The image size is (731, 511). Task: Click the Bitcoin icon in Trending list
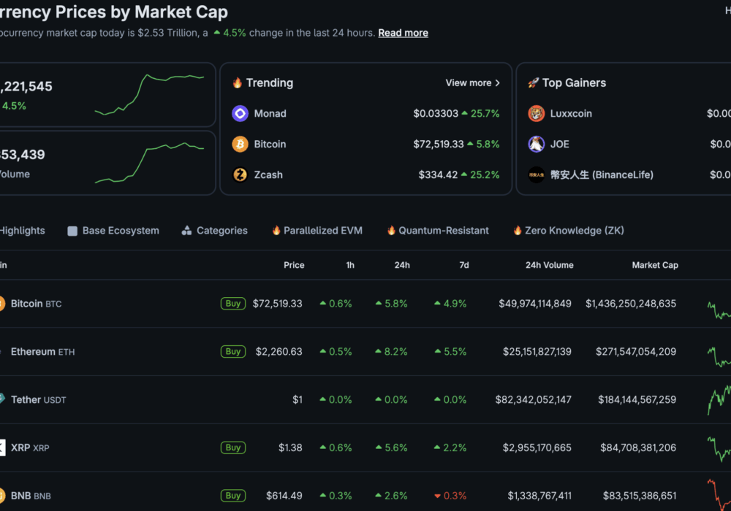click(240, 144)
